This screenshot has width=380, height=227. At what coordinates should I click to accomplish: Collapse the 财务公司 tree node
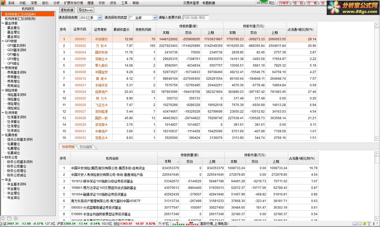(x=3, y=157)
